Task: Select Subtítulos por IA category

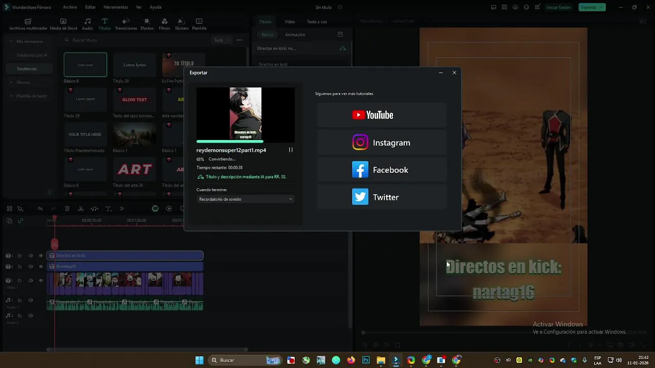Action: 32,55
